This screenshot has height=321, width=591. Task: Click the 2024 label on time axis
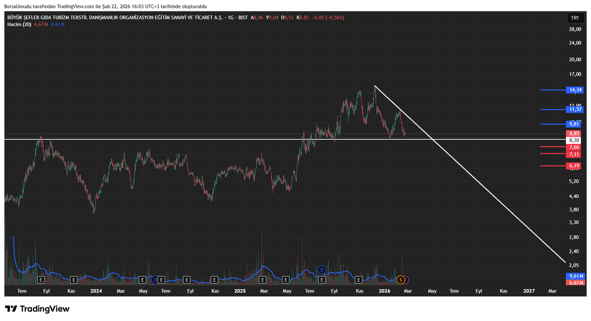pos(96,291)
